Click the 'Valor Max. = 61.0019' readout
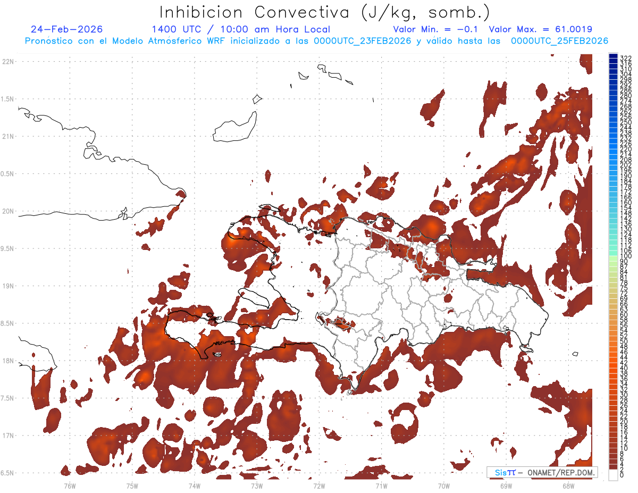The image size is (638, 493). click(x=540, y=30)
